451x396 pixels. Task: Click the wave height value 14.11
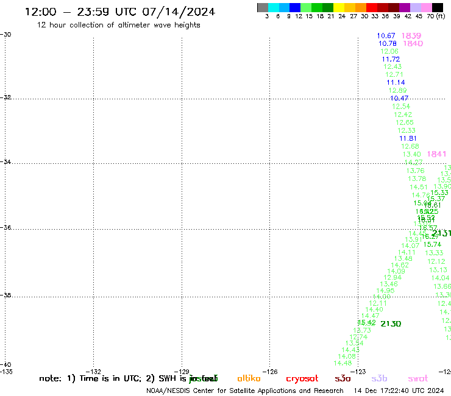pos(407,252)
